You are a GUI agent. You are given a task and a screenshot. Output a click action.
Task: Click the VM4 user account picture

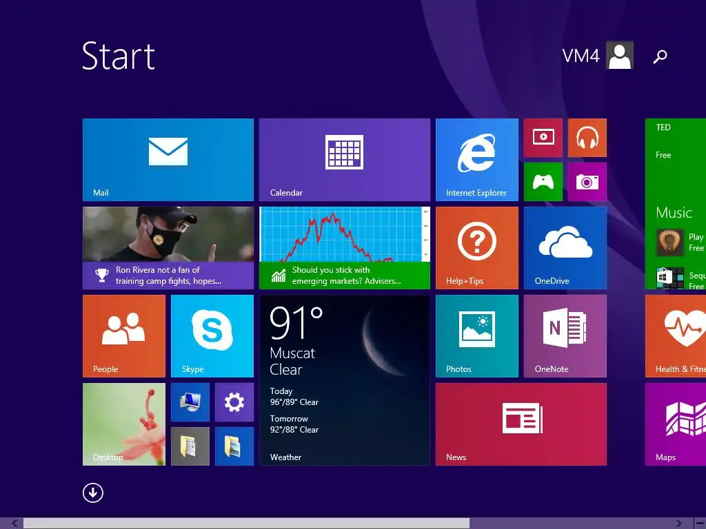pyautogui.click(x=620, y=55)
